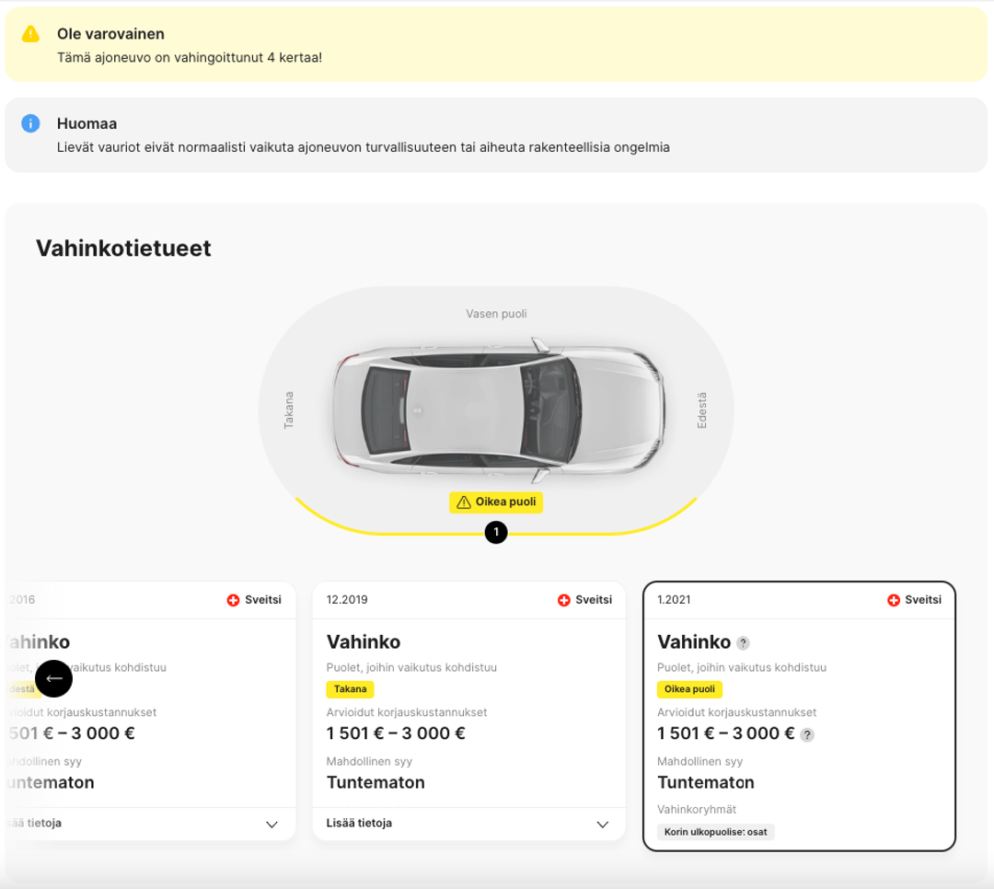Image resolution: width=994 pixels, height=889 pixels.
Task: Collapse the 12.2019 card using its chevron arrow
Action: (603, 823)
